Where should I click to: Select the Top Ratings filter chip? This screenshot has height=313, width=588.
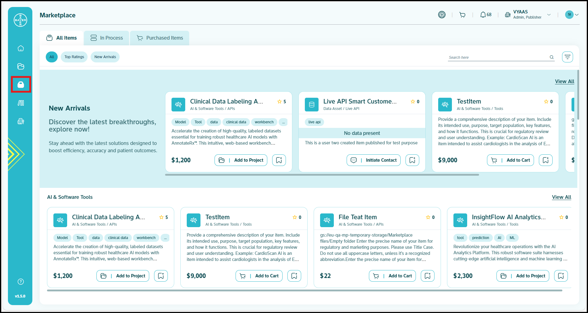pos(74,57)
